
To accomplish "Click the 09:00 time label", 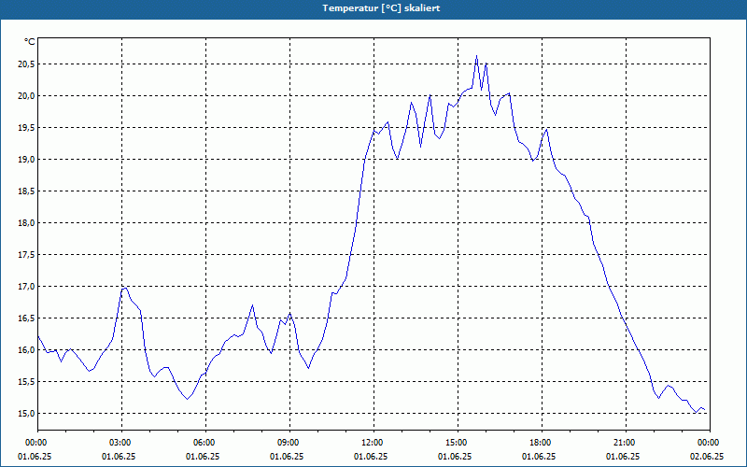I will pos(289,443).
